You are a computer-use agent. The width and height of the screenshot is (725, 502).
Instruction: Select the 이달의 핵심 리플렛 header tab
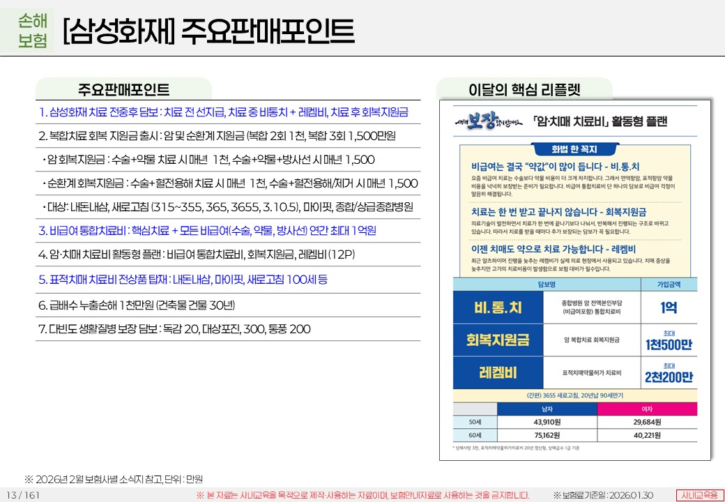coord(524,90)
